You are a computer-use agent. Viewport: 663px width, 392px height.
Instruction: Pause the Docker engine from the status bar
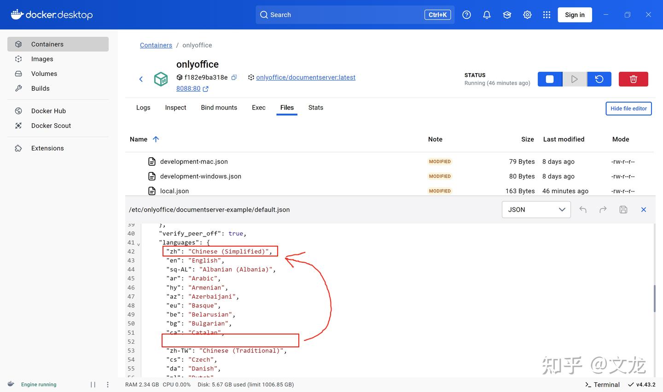click(x=93, y=385)
